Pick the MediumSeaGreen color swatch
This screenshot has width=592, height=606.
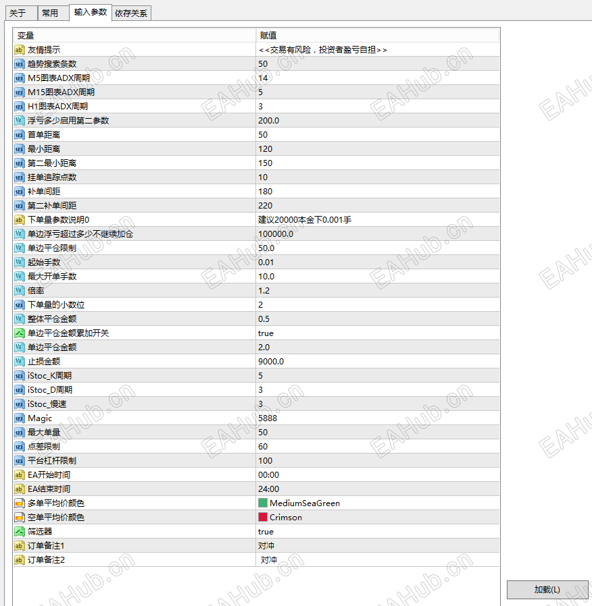click(263, 503)
